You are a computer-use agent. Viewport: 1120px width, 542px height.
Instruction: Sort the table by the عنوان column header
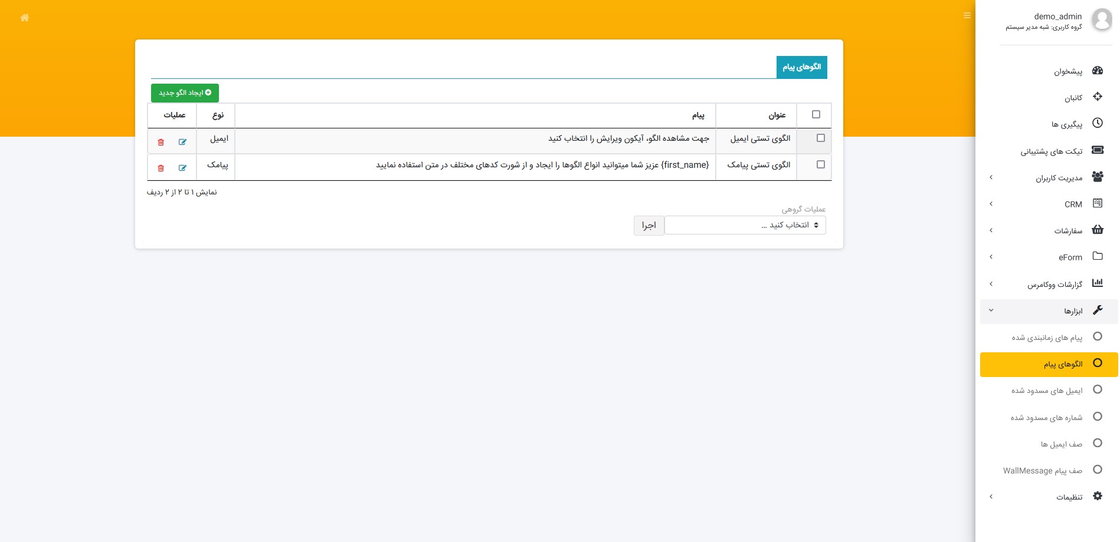pos(777,115)
